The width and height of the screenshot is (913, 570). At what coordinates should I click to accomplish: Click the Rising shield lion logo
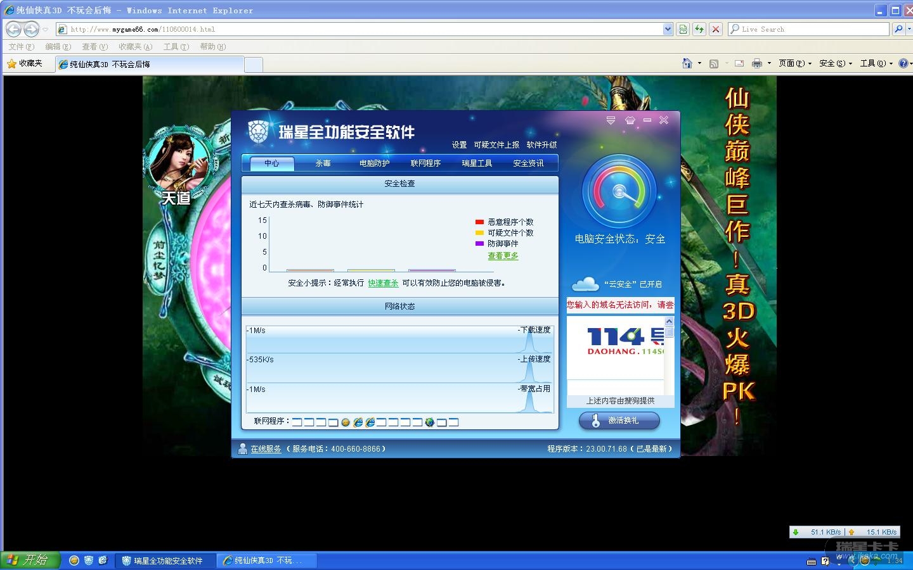[x=258, y=131]
